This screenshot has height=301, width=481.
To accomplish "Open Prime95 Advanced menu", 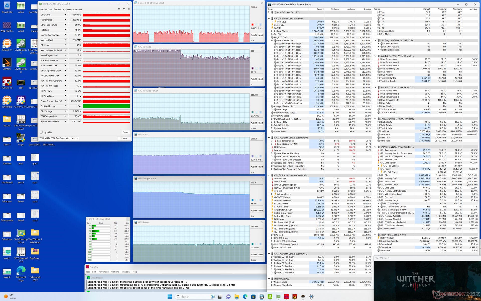I will coord(103,272).
